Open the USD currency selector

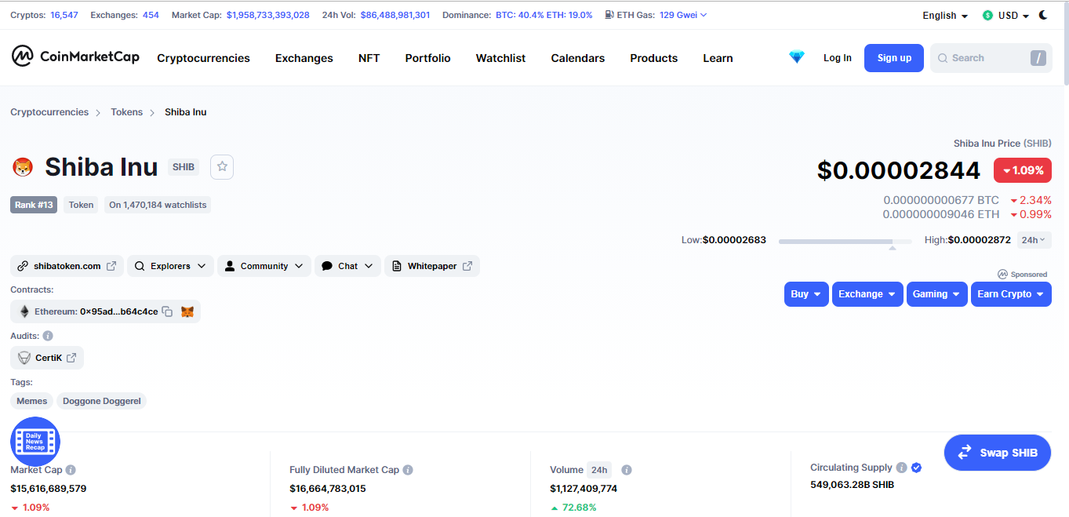click(x=1005, y=16)
